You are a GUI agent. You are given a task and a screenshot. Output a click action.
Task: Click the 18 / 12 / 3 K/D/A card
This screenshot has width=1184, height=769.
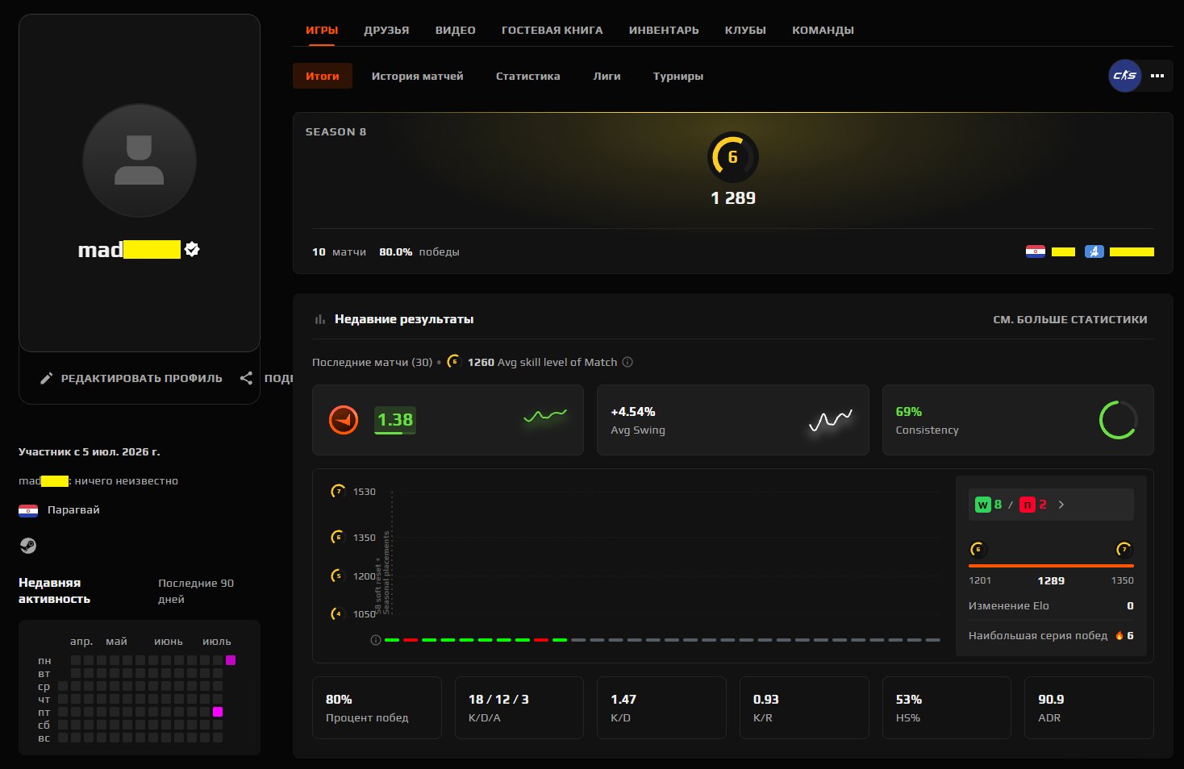click(x=519, y=708)
